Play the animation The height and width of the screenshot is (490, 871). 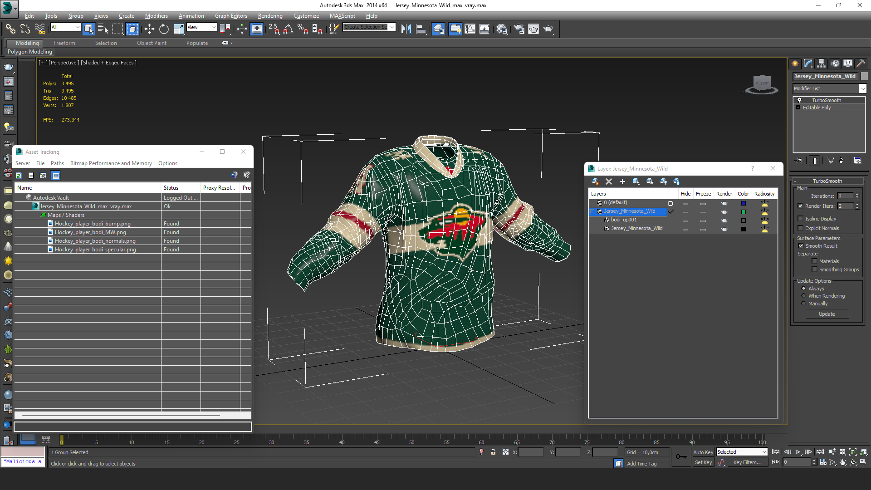(x=798, y=452)
